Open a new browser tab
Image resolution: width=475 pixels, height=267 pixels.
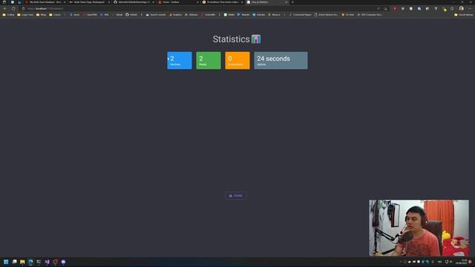292,2
